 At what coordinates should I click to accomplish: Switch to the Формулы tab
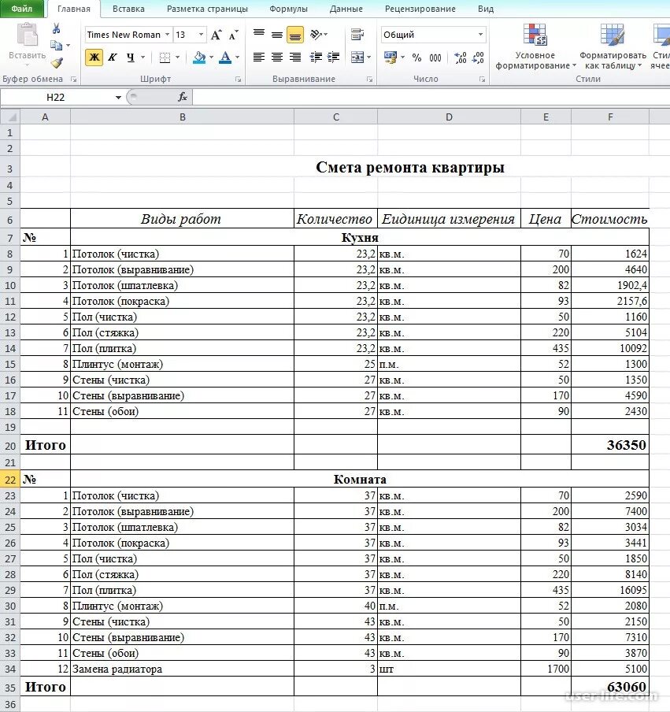(288, 9)
